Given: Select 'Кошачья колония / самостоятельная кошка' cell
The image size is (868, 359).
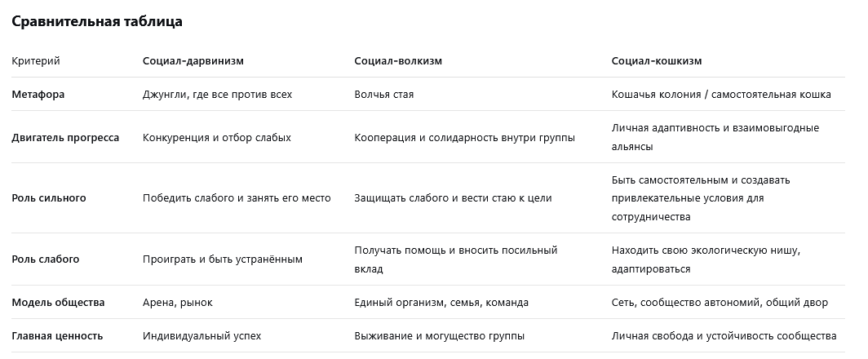Looking at the screenshot, I should [x=721, y=95].
